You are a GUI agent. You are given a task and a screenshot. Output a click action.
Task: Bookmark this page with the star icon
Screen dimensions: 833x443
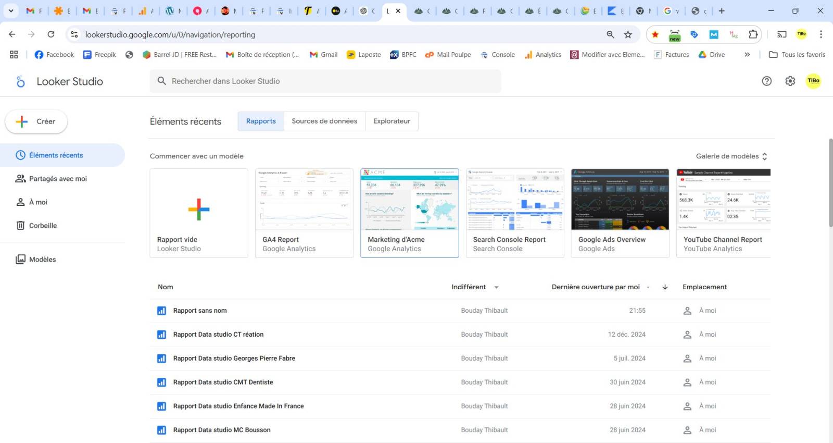tap(628, 34)
